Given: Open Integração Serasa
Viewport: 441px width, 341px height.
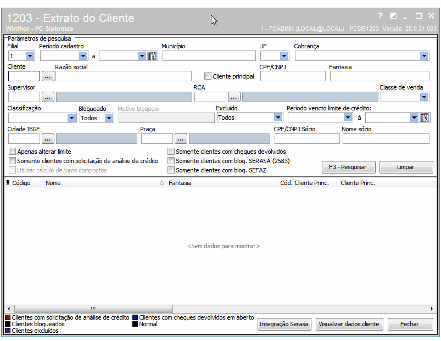Looking at the screenshot, I should click(284, 324).
